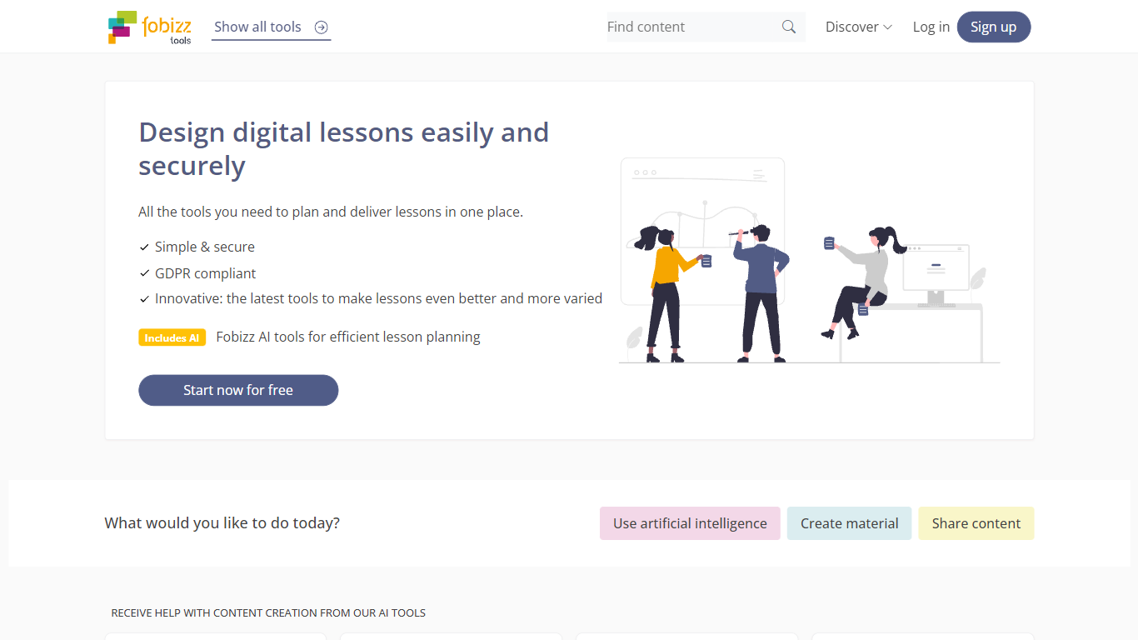This screenshot has height=640, width=1138.
Task: Click the yellow Includes AI badge
Action: point(172,337)
